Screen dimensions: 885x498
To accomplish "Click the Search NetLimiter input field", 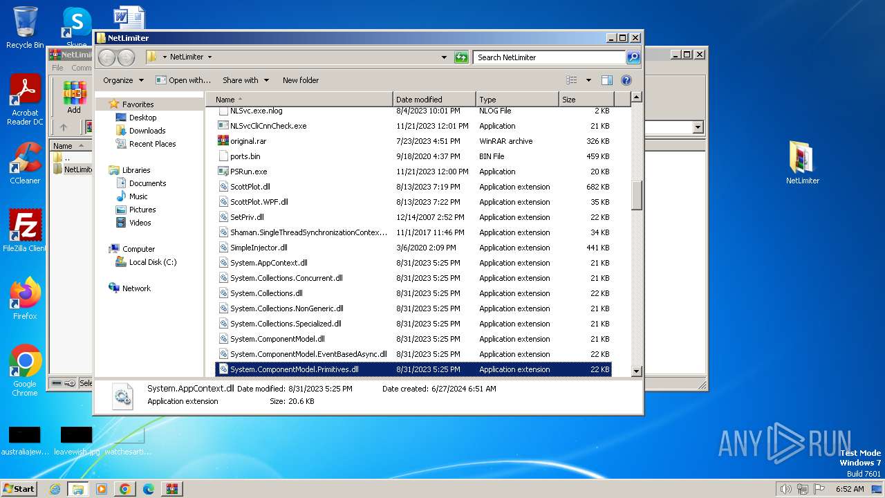I will (x=550, y=57).
